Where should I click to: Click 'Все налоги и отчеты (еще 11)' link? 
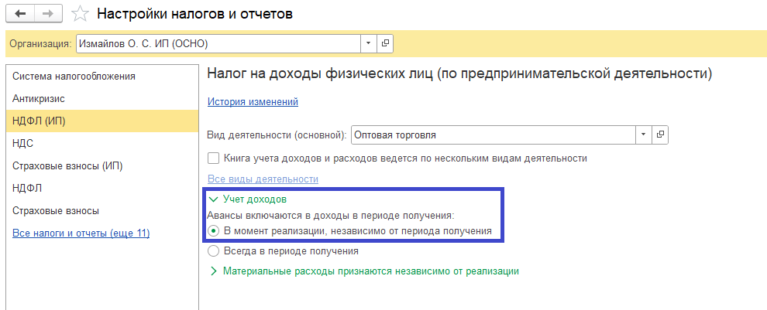coord(81,233)
